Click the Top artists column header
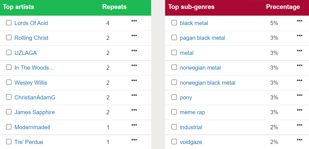Screen dimensions: 309x149 (18, 7)
